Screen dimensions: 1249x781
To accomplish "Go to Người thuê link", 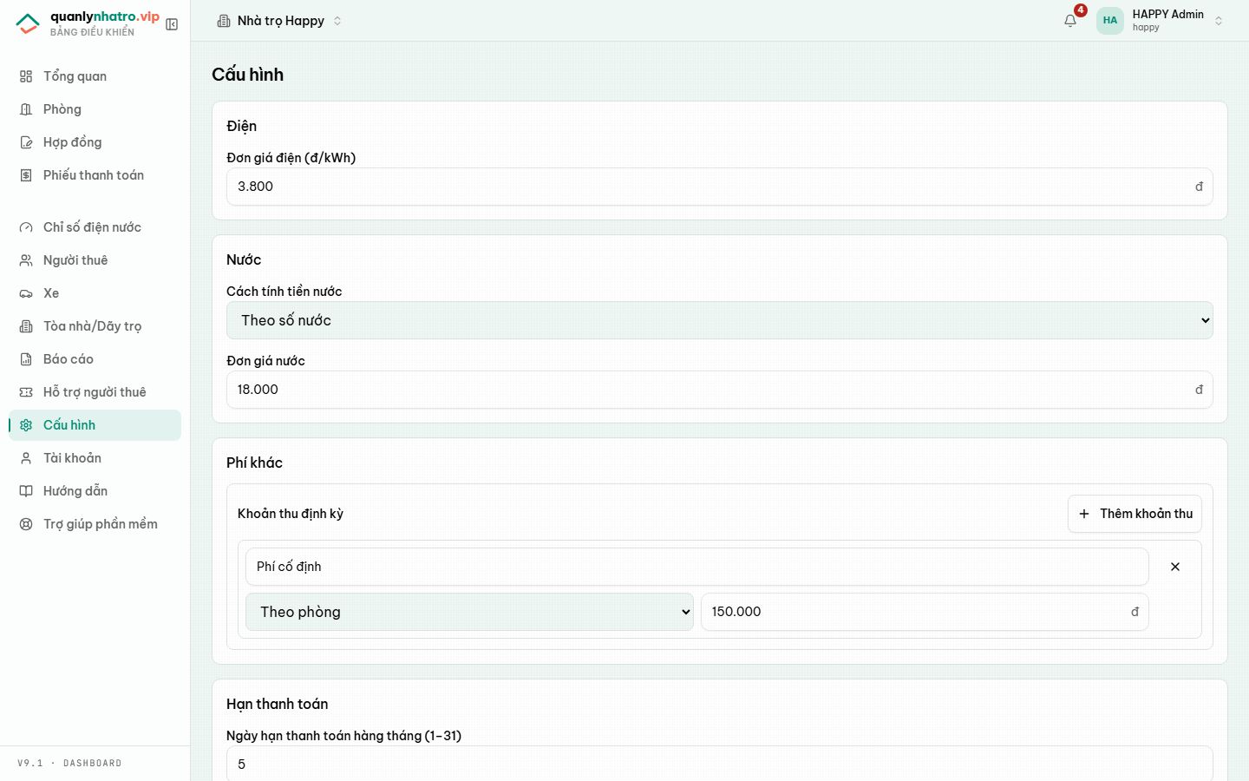I will click(x=95, y=260).
